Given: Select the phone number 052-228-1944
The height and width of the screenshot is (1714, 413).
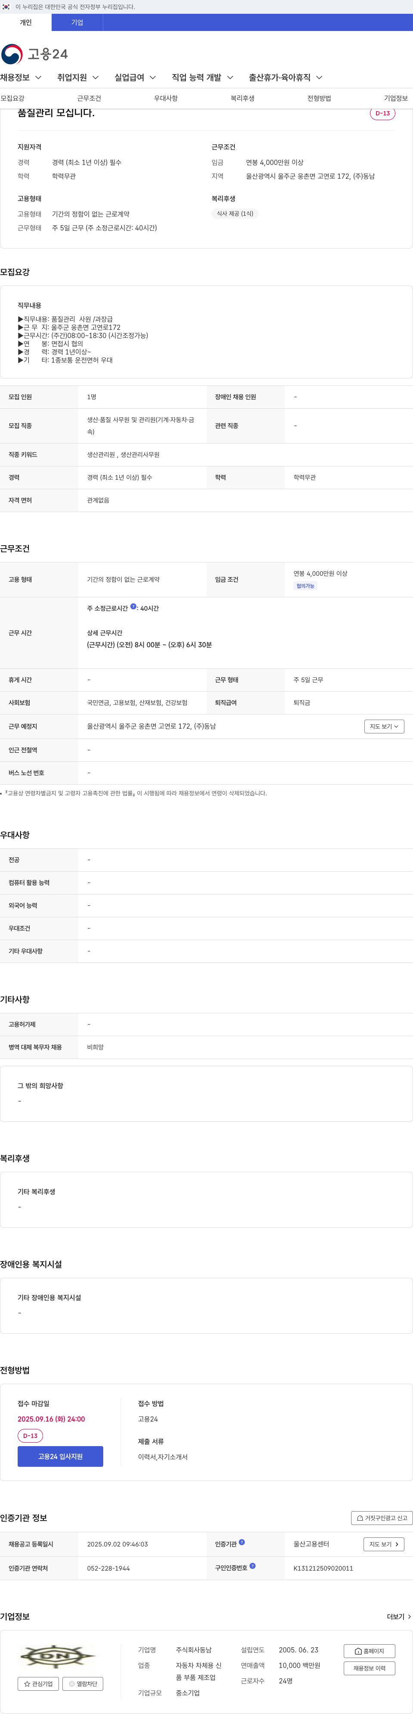Looking at the screenshot, I should [108, 1568].
